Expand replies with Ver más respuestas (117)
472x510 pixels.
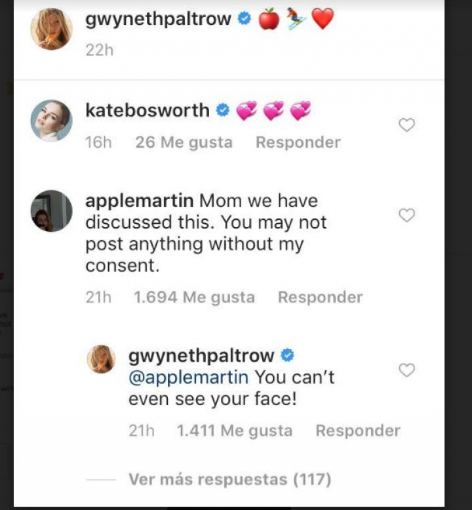[x=229, y=480]
